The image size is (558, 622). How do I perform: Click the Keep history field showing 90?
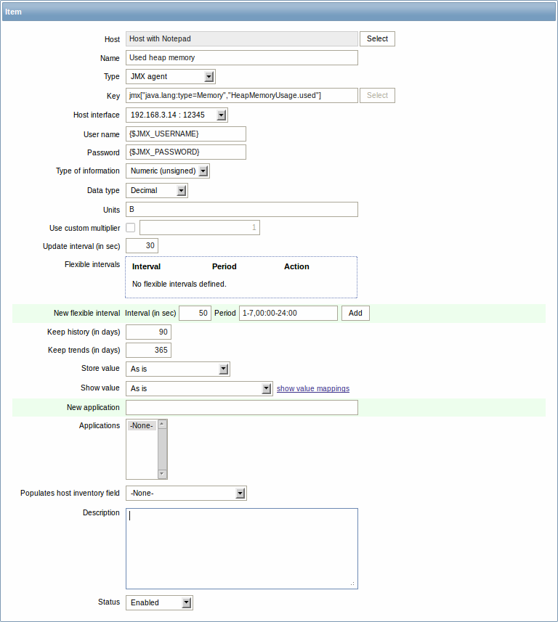pyautogui.click(x=148, y=332)
